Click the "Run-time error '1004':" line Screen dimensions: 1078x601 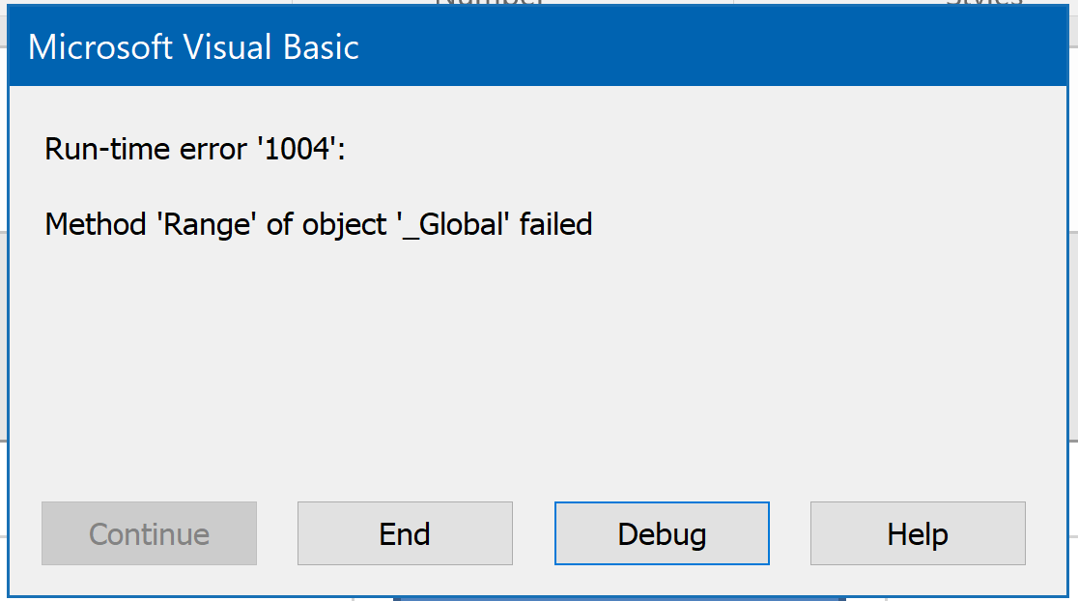[194, 149]
